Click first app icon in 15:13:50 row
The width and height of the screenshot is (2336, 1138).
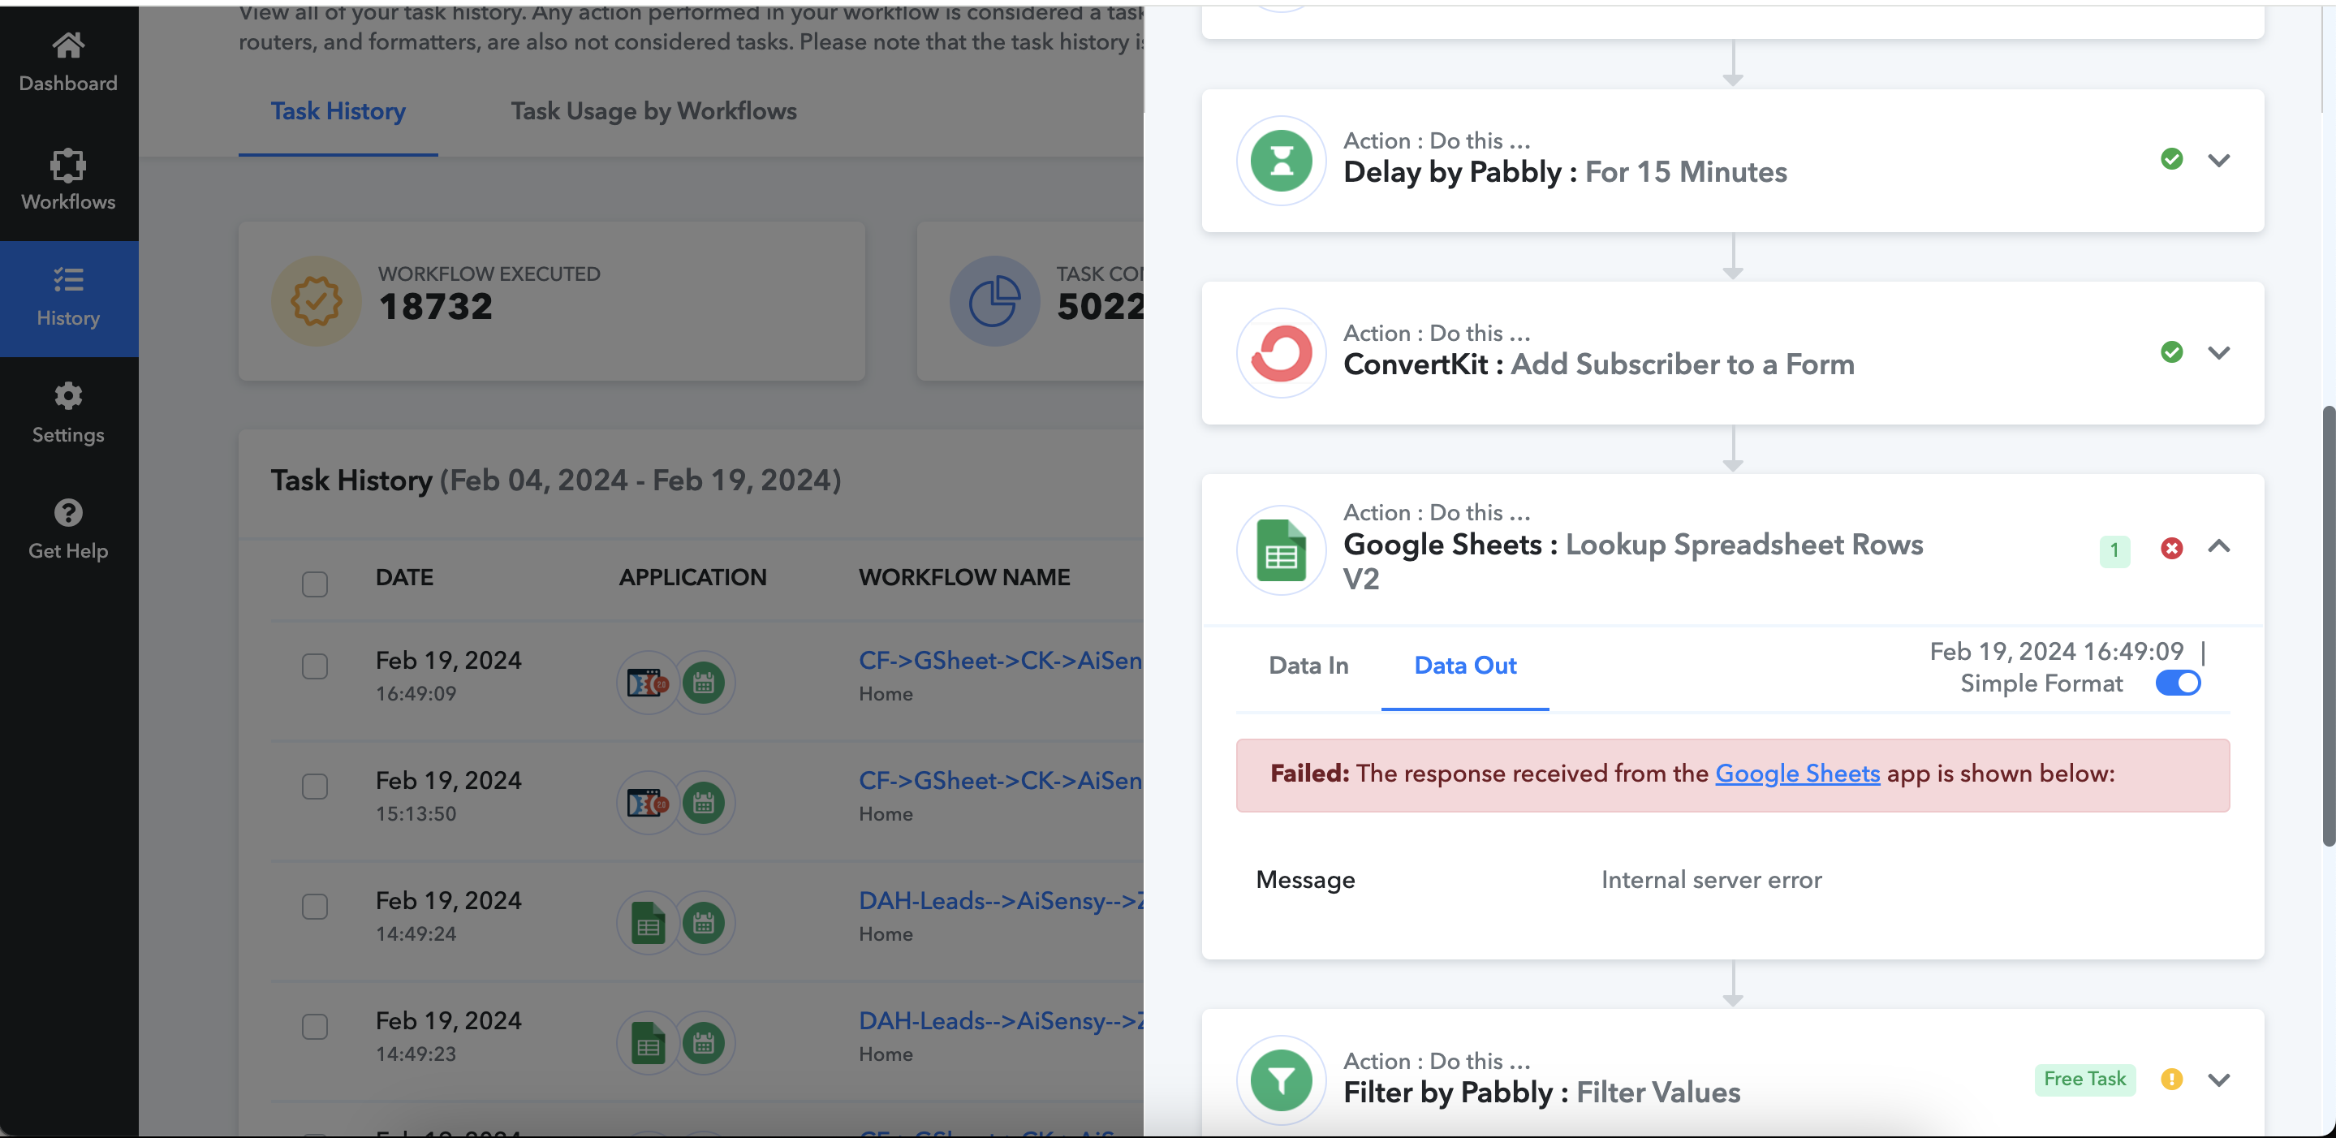click(648, 802)
